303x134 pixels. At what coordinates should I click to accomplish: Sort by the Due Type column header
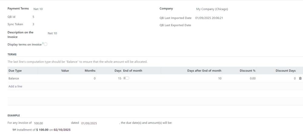pyautogui.click(x=15, y=70)
